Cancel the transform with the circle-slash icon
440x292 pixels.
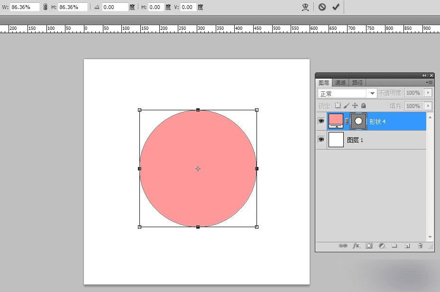[x=322, y=7]
